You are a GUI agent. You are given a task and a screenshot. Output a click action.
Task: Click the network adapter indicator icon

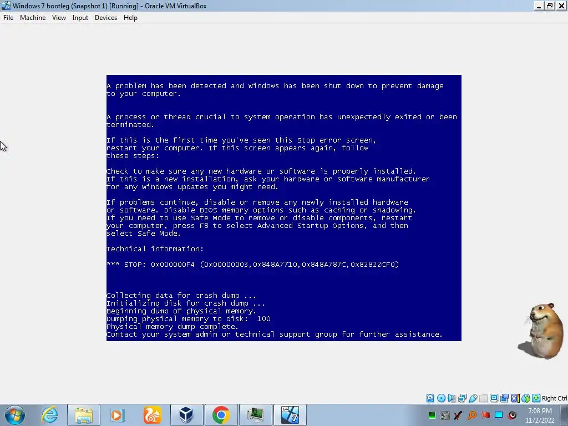click(462, 398)
